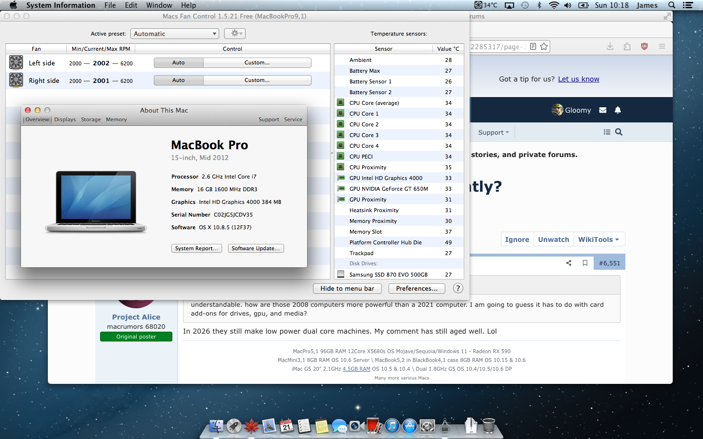The width and height of the screenshot is (703, 439).
Task: Open the Edit menu
Action: click(131, 5)
